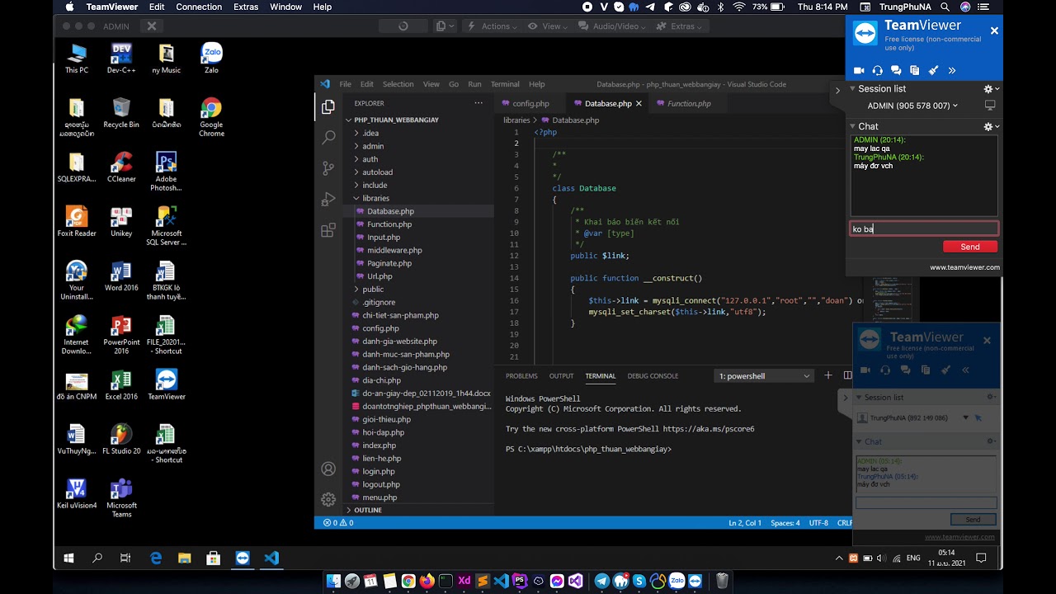Open Source Control in the activity bar
This screenshot has width=1056, height=594.
pyautogui.click(x=328, y=167)
